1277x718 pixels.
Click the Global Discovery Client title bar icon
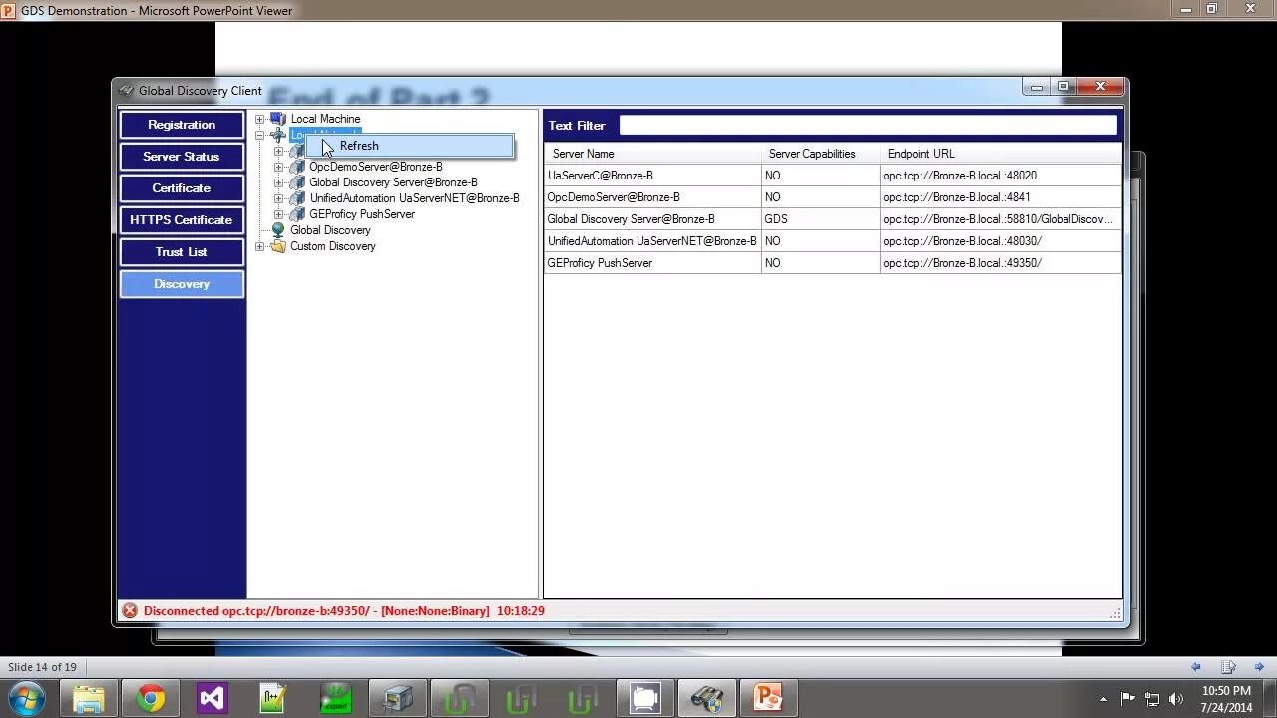(x=126, y=91)
